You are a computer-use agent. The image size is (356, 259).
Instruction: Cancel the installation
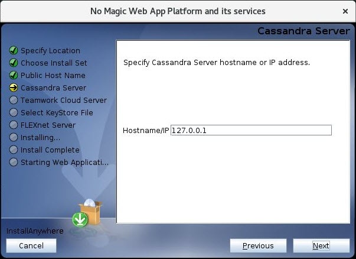[31, 245]
